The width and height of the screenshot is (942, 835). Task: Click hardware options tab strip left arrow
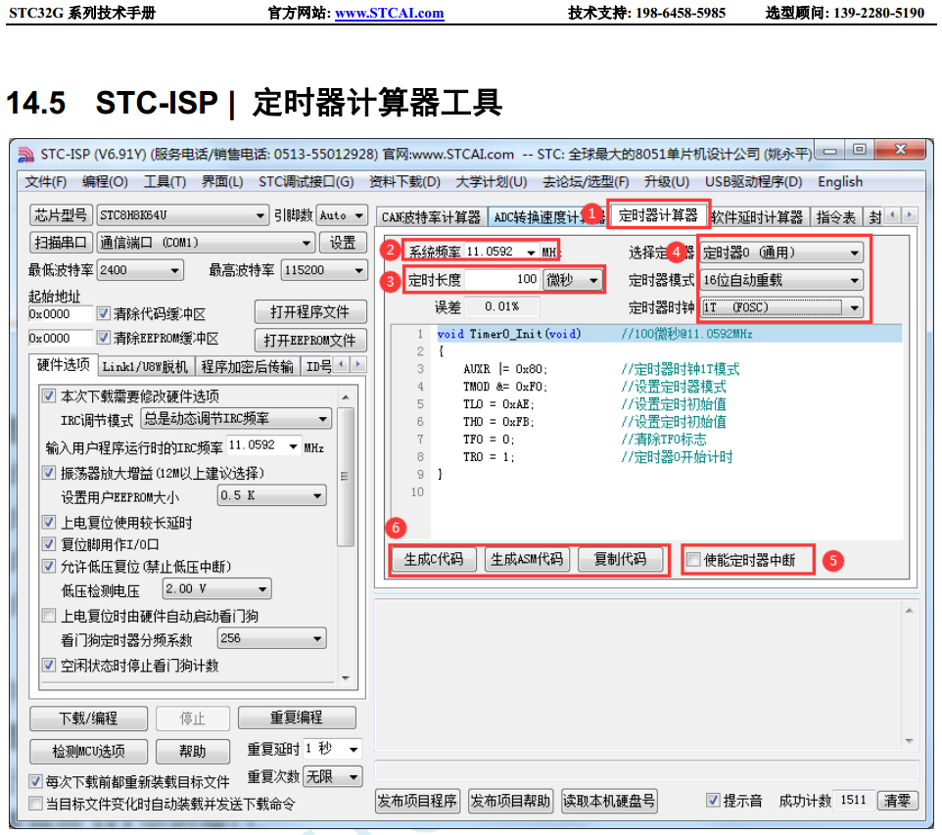342,364
